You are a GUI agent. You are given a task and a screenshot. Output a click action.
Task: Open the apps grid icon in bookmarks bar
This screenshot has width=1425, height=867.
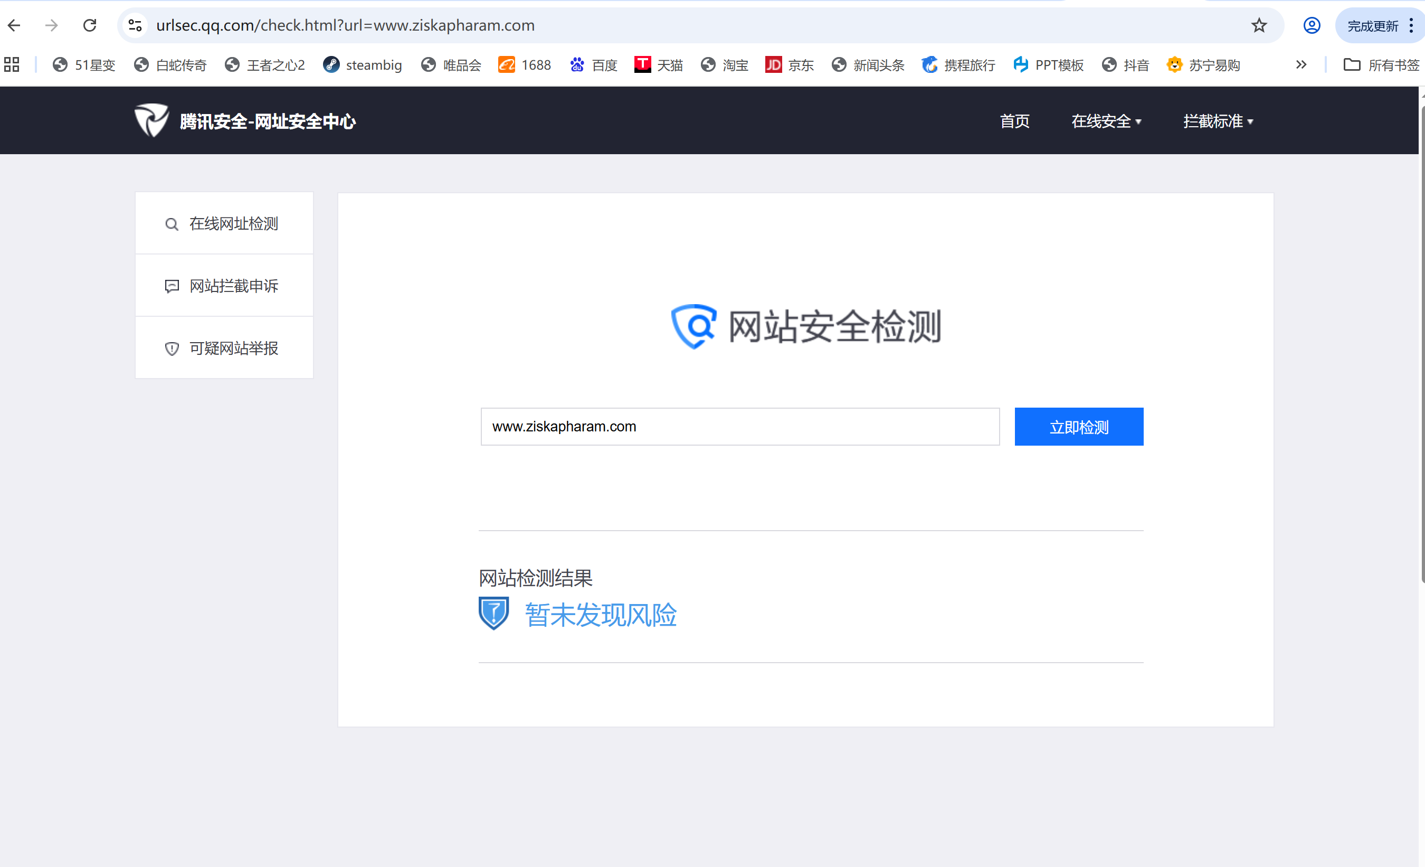[x=12, y=65]
